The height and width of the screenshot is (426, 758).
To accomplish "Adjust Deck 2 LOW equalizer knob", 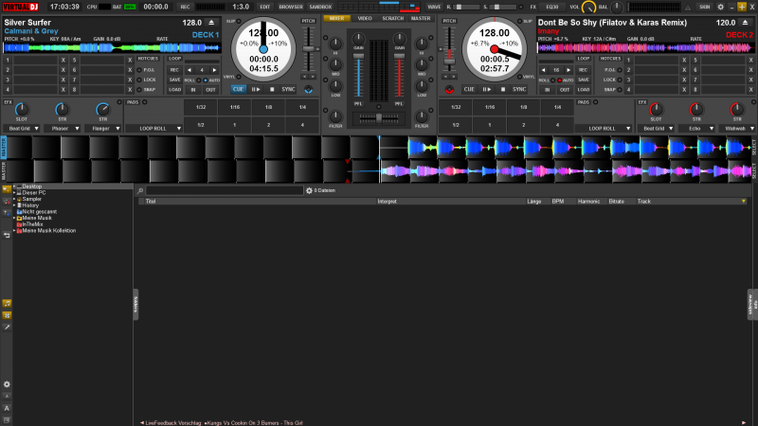I will (422, 86).
